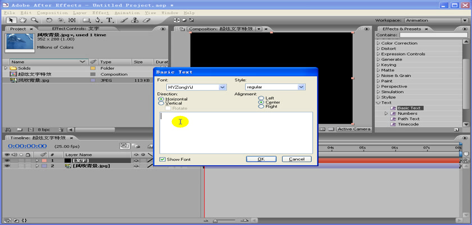This screenshot has width=472, height=225.
Task: Open the Layer menu
Action: click(x=80, y=13)
